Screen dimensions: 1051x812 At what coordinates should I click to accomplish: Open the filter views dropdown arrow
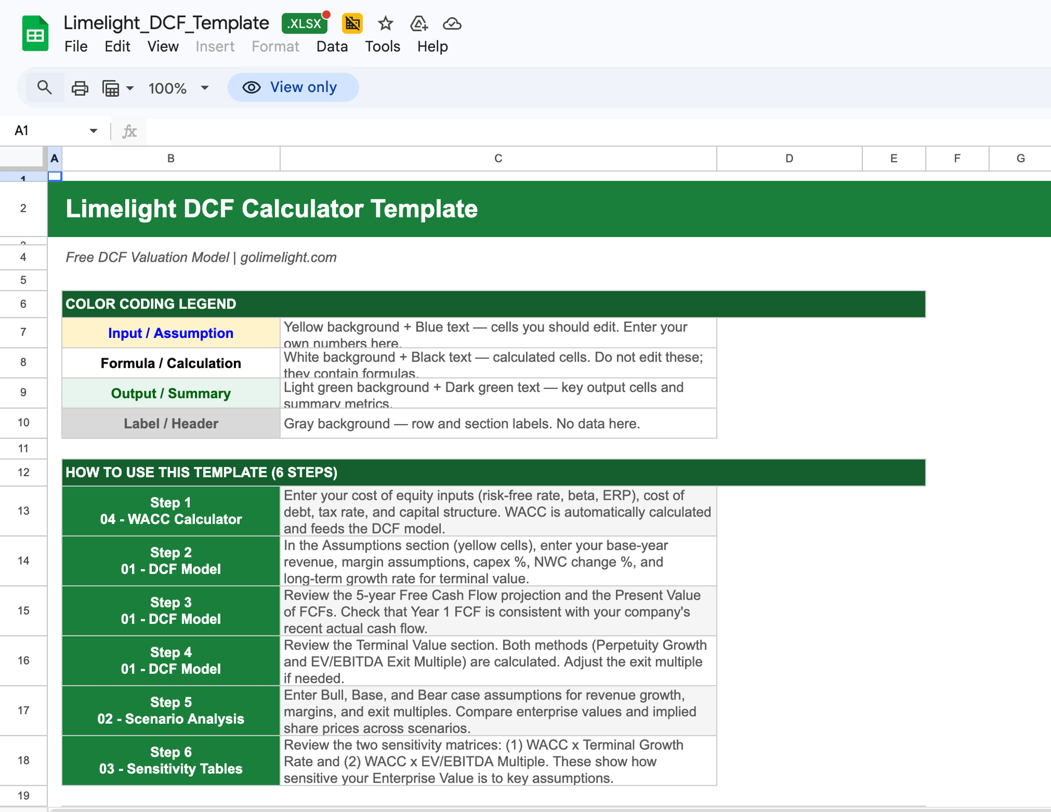(x=130, y=88)
